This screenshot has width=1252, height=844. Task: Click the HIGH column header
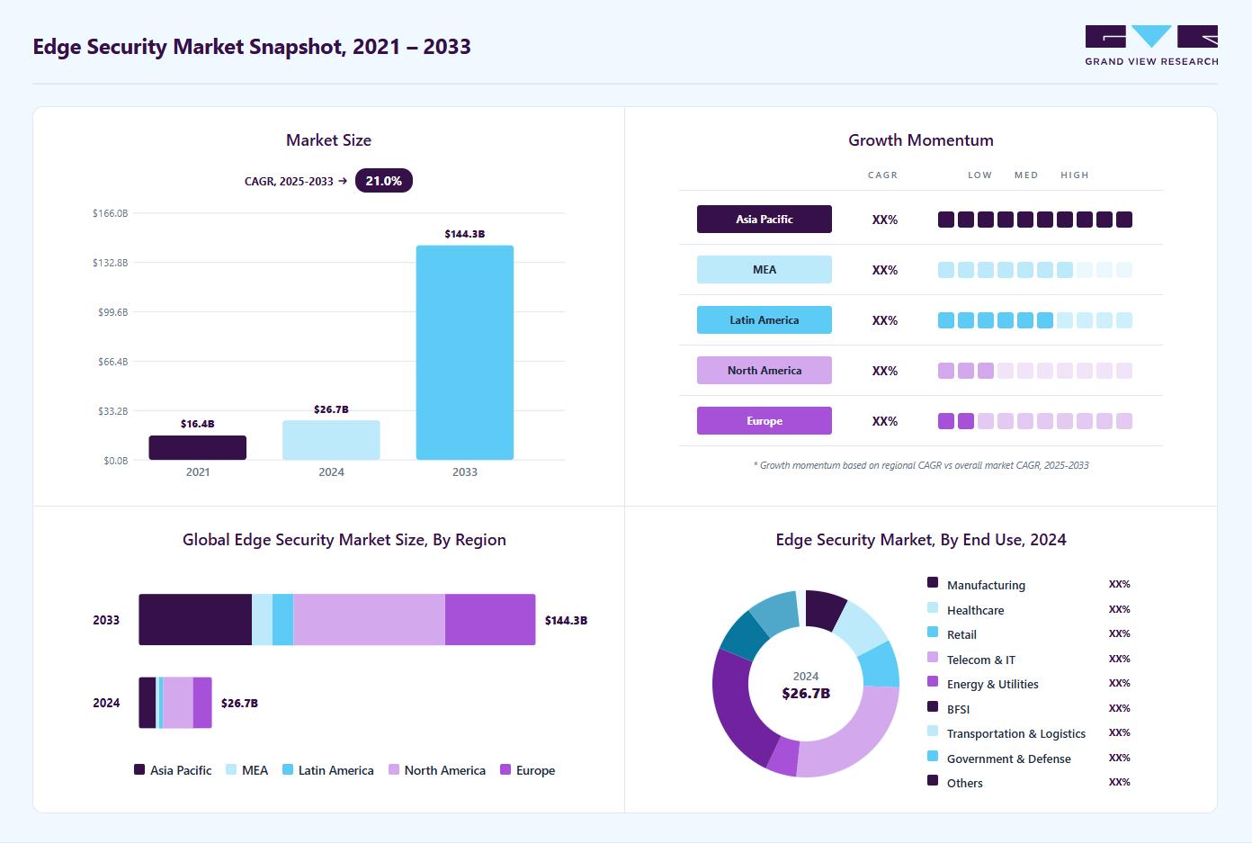point(1075,175)
